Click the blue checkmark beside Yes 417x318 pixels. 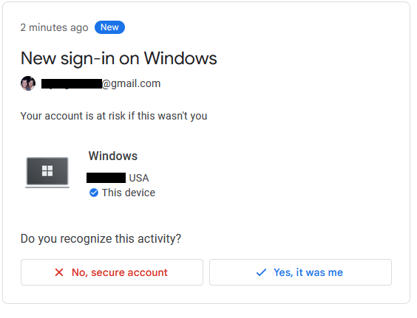coord(261,272)
